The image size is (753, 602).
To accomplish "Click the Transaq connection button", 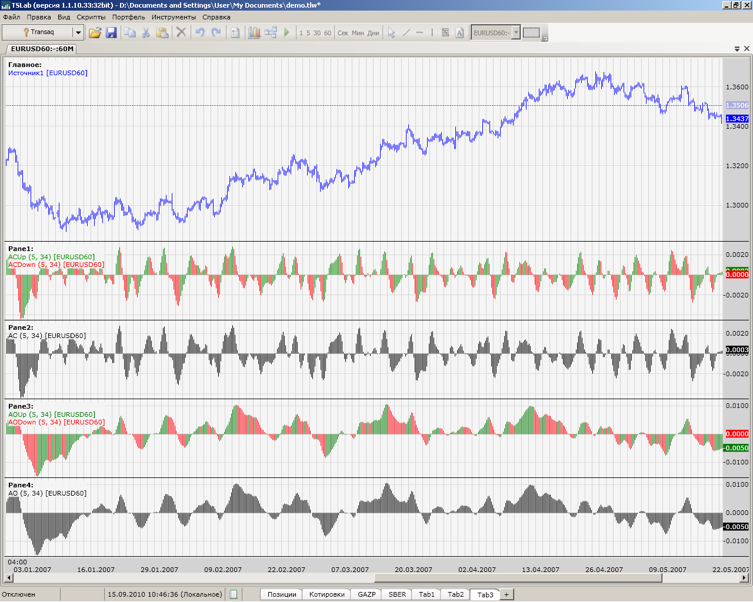I will pos(38,32).
